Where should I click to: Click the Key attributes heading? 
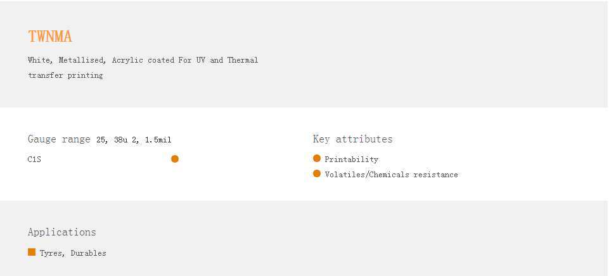(x=352, y=139)
